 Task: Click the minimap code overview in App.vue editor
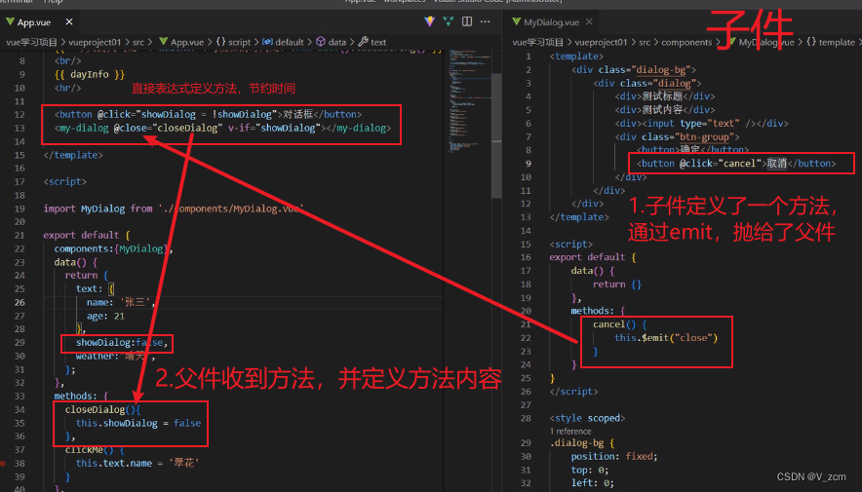click(x=468, y=101)
